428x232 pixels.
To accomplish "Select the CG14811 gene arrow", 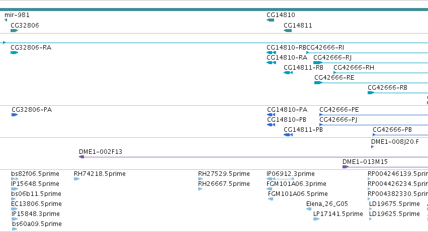I will [x=288, y=31].
